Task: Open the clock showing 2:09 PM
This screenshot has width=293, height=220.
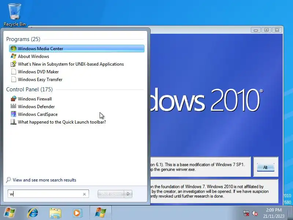Action: tap(274, 213)
